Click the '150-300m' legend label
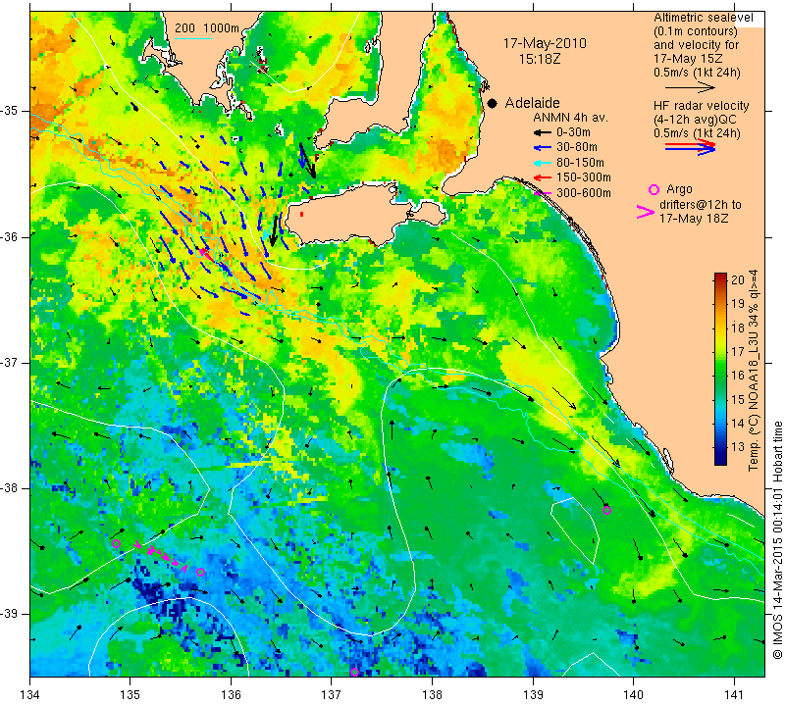The width and height of the screenshot is (785, 706). [x=584, y=177]
